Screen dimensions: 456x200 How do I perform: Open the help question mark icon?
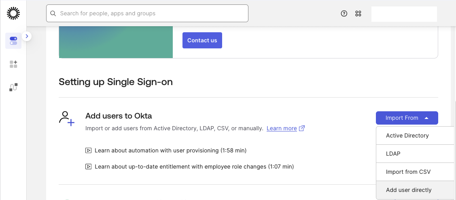point(344,13)
